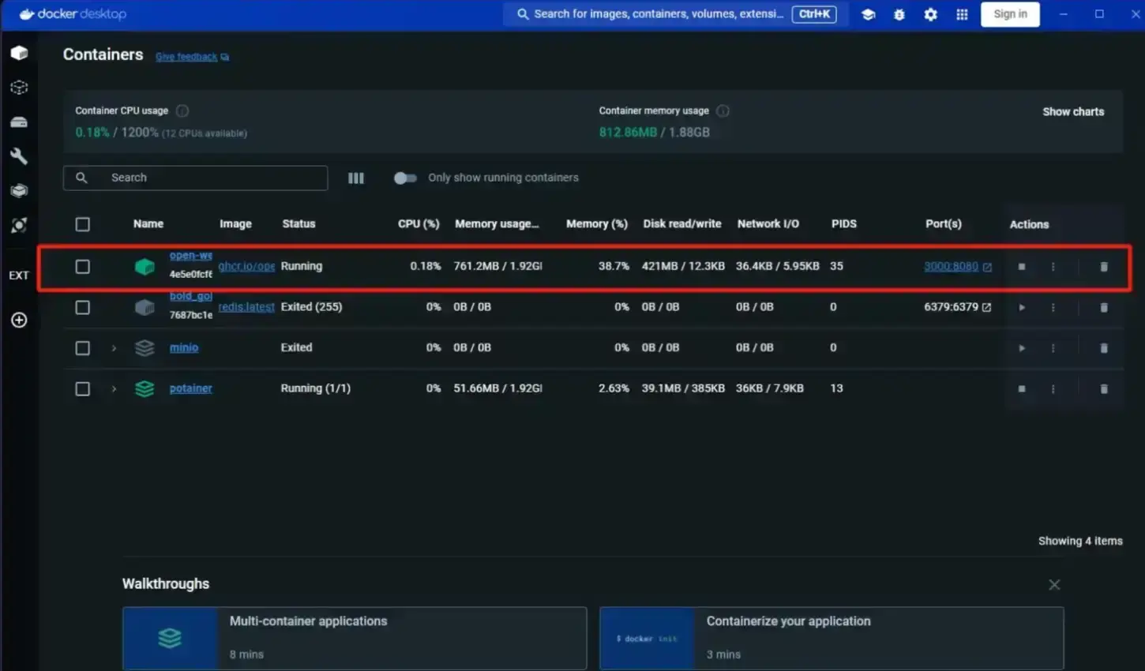
Task: Sort by the Status column header
Action: (x=298, y=224)
